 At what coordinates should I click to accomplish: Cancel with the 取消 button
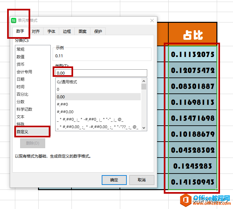(x=142, y=180)
